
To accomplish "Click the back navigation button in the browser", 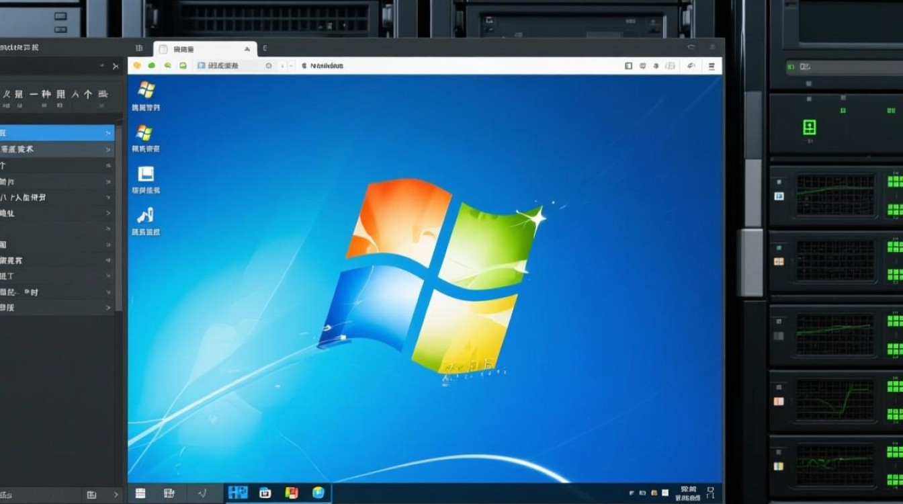I will point(136,66).
